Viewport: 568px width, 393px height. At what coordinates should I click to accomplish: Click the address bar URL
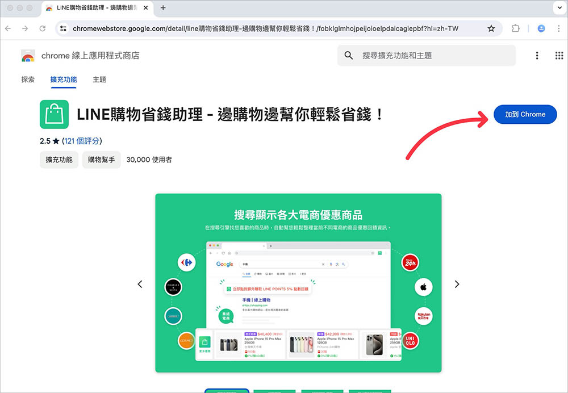265,28
